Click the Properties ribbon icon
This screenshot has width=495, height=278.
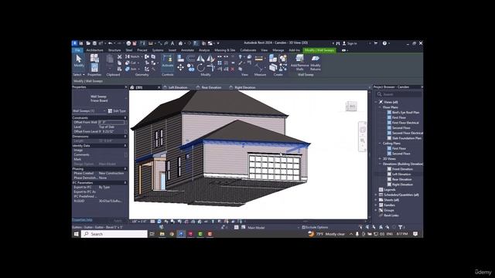pyautogui.click(x=94, y=67)
